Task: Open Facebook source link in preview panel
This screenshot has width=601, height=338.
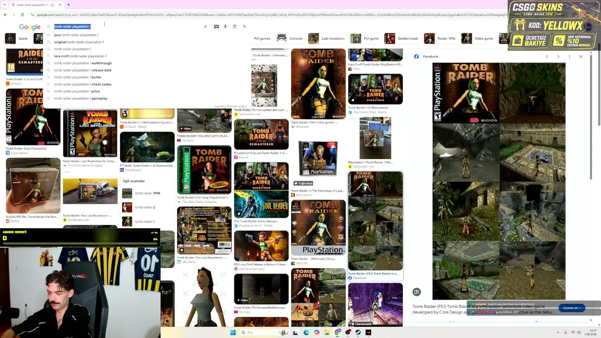Action: pos(426,56)
